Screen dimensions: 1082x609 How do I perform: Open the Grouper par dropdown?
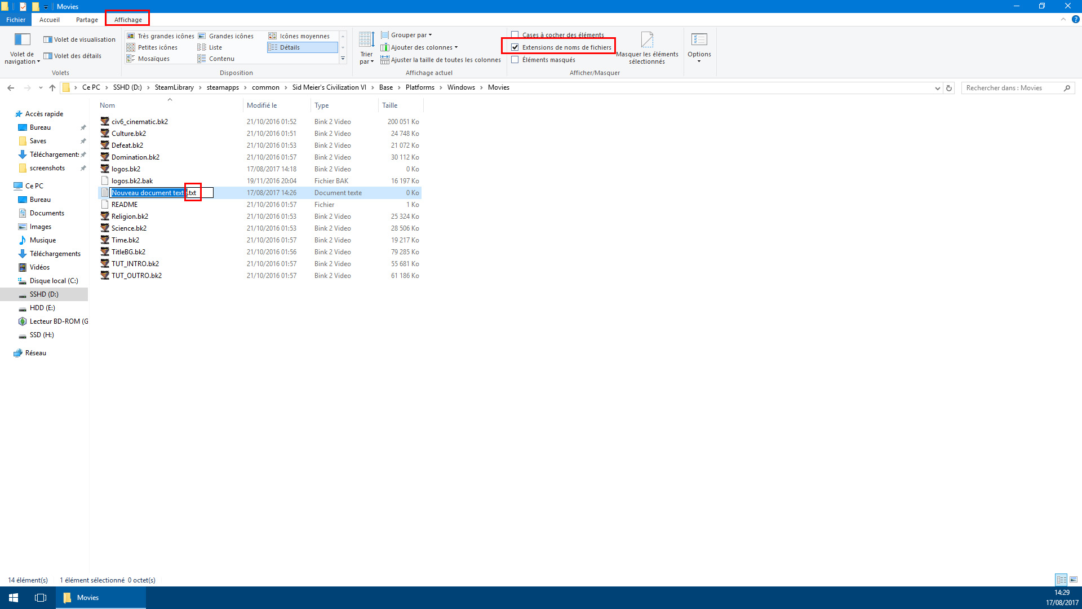click(407, 35)
